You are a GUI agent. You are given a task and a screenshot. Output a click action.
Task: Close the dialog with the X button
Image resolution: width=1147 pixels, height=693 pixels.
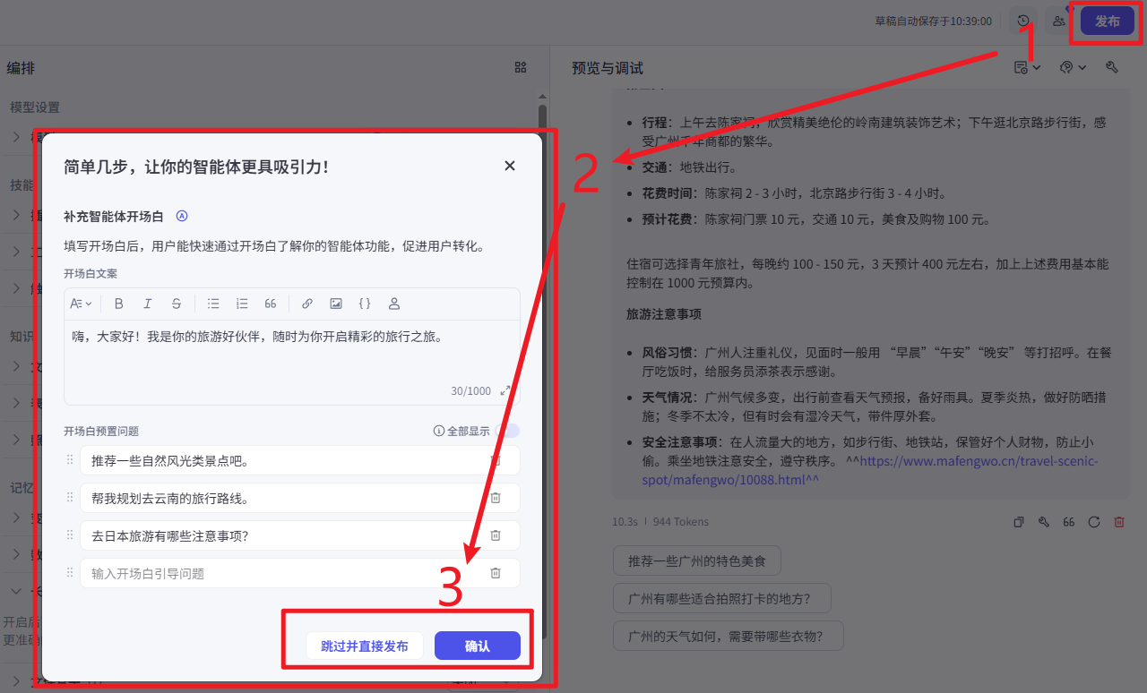510,166
